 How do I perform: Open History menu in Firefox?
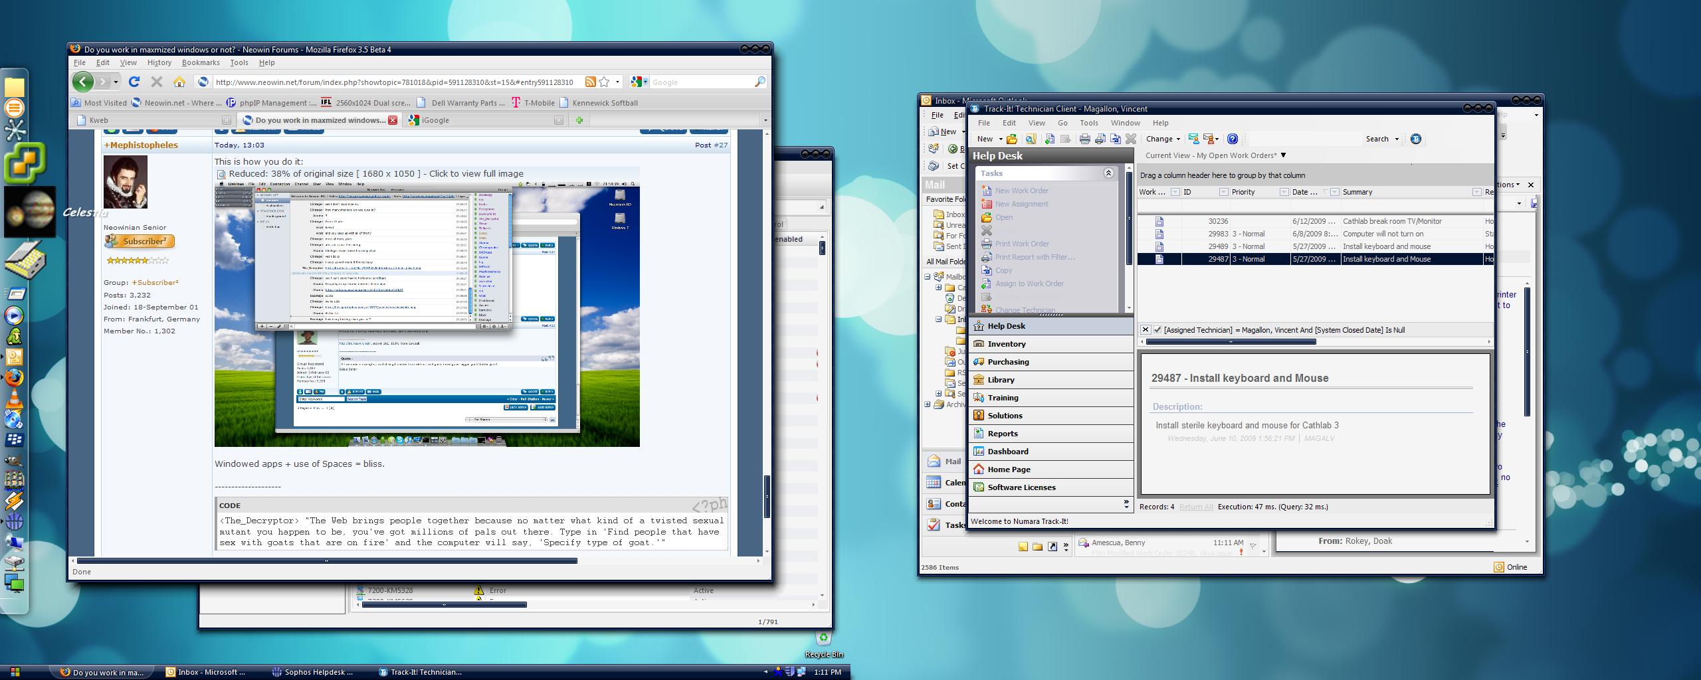(x=159, y=62)
